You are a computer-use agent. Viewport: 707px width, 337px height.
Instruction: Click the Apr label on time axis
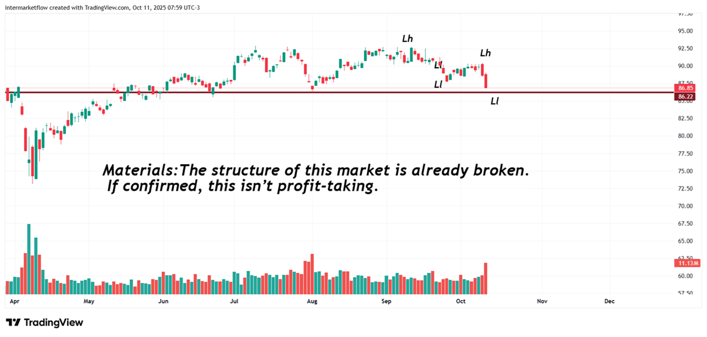(16, 302)
